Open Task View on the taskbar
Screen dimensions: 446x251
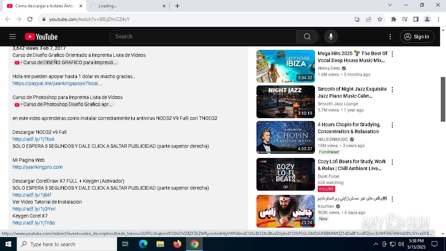point(125,244)
